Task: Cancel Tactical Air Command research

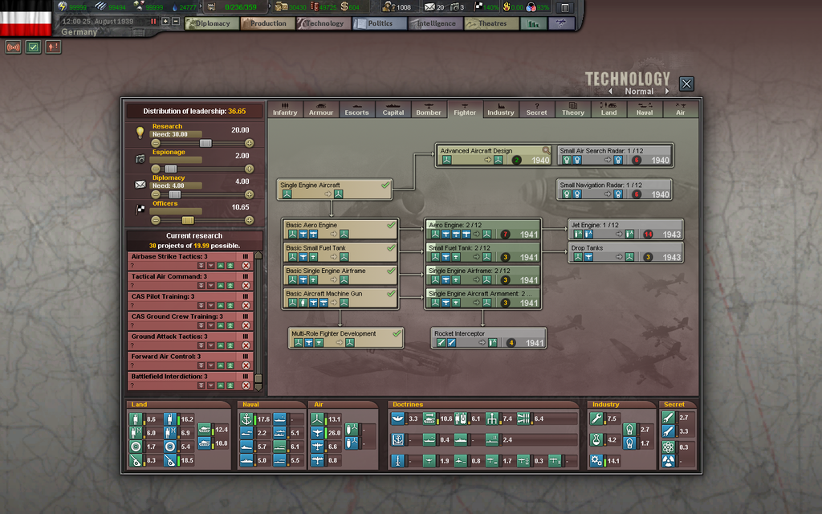Action: pyautogui.click(x=246, y=286)
